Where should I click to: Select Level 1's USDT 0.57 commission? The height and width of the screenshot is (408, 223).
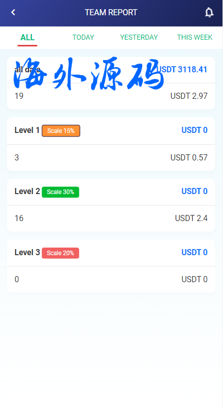189,157
